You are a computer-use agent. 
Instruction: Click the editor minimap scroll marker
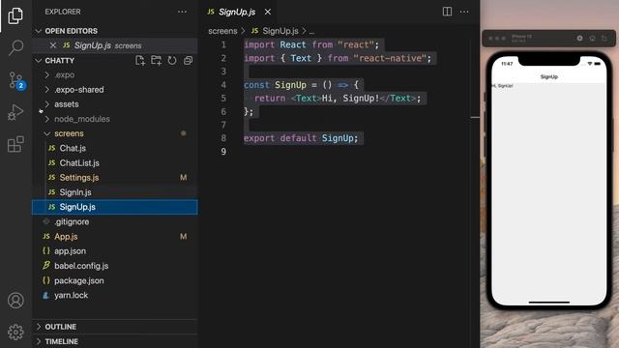[x=475, y=117]
